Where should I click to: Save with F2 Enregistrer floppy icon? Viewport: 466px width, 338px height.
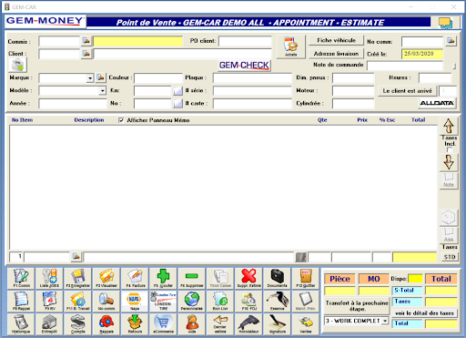[78, 278]
